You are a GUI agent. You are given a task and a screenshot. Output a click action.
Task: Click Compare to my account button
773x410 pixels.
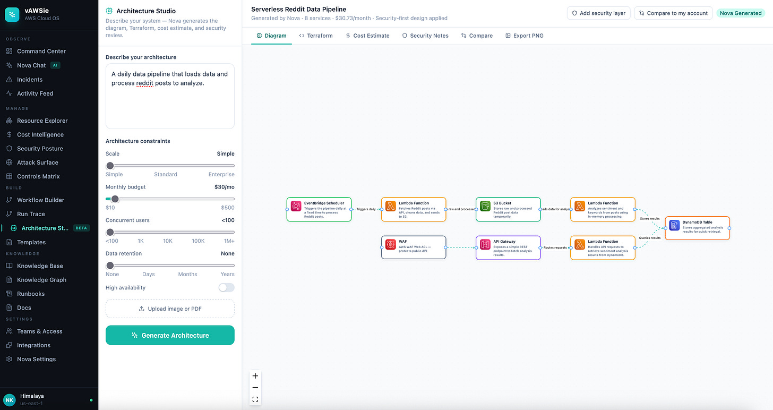coord(673,13)
